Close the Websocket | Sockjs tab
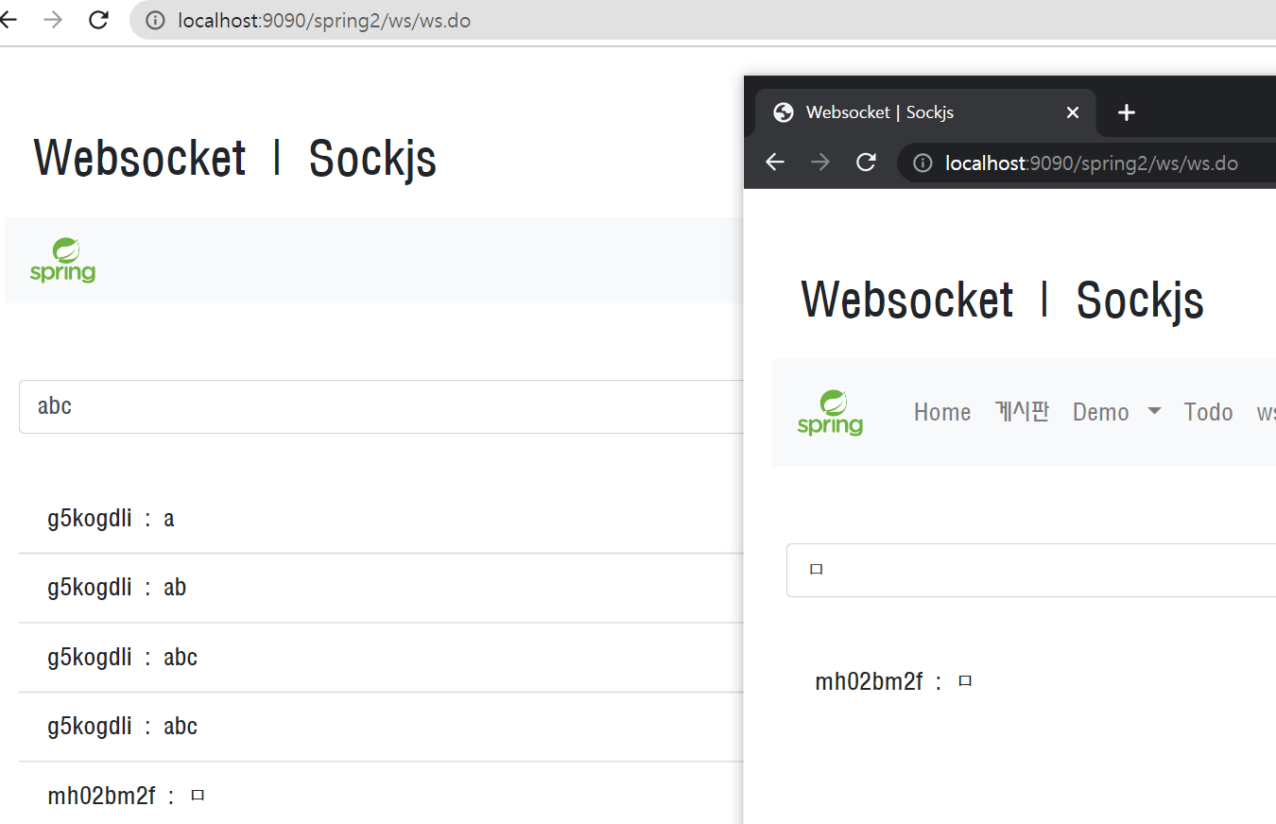This screenshot has height=824, width=1276. 1073,112
